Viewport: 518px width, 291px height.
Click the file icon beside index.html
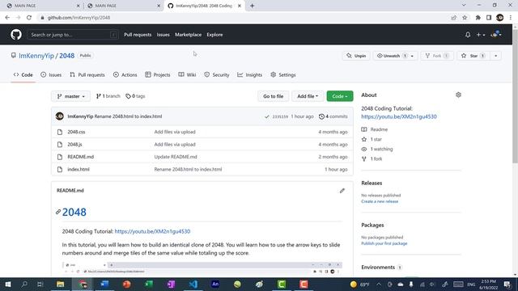[x=60, y=170]
